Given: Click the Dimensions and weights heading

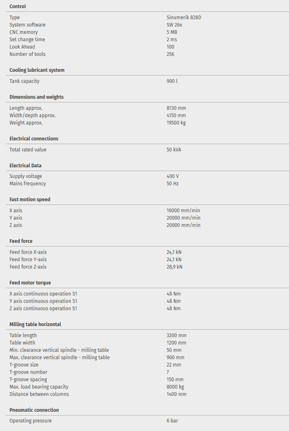Looking at the screenshot, I should coord(37,97).
